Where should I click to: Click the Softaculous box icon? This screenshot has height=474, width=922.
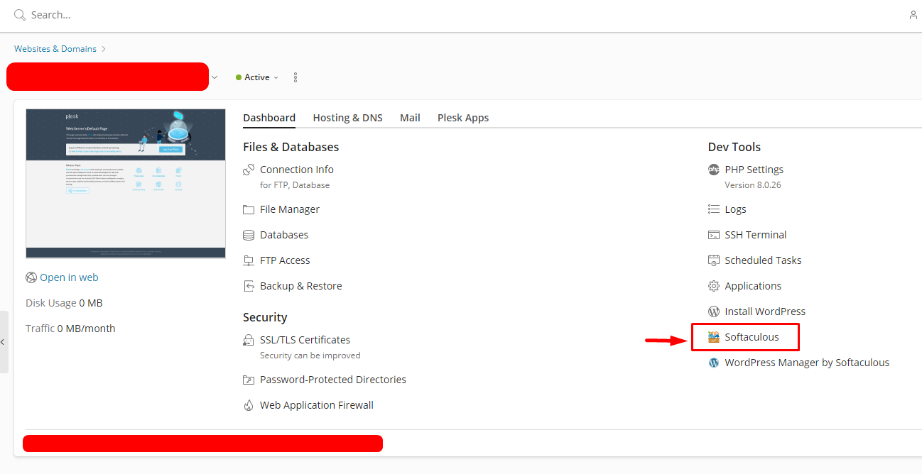click(714, 337)
